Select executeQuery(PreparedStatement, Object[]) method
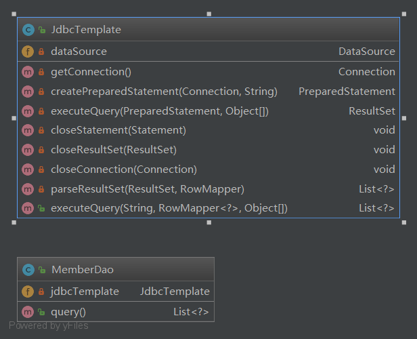417x339 pixels. pos(159,111)
